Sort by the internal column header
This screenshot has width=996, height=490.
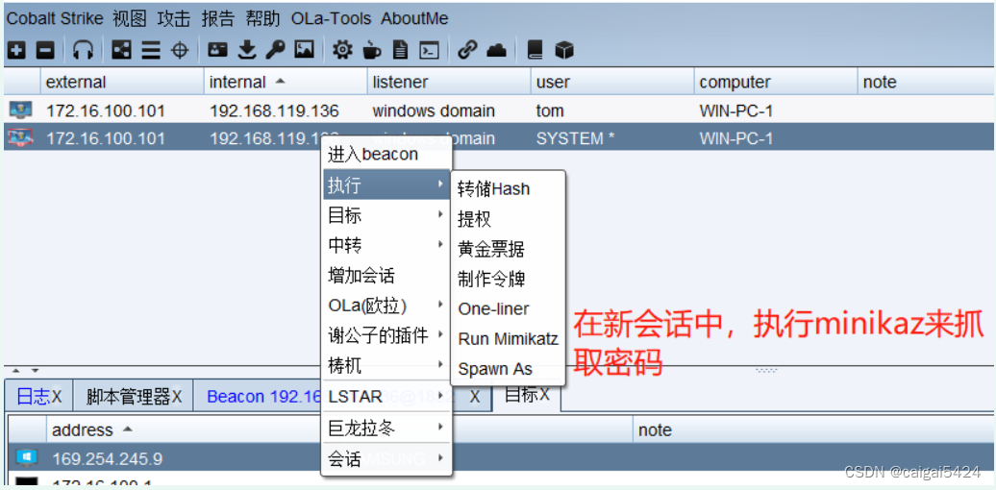[x=286, y=82]
